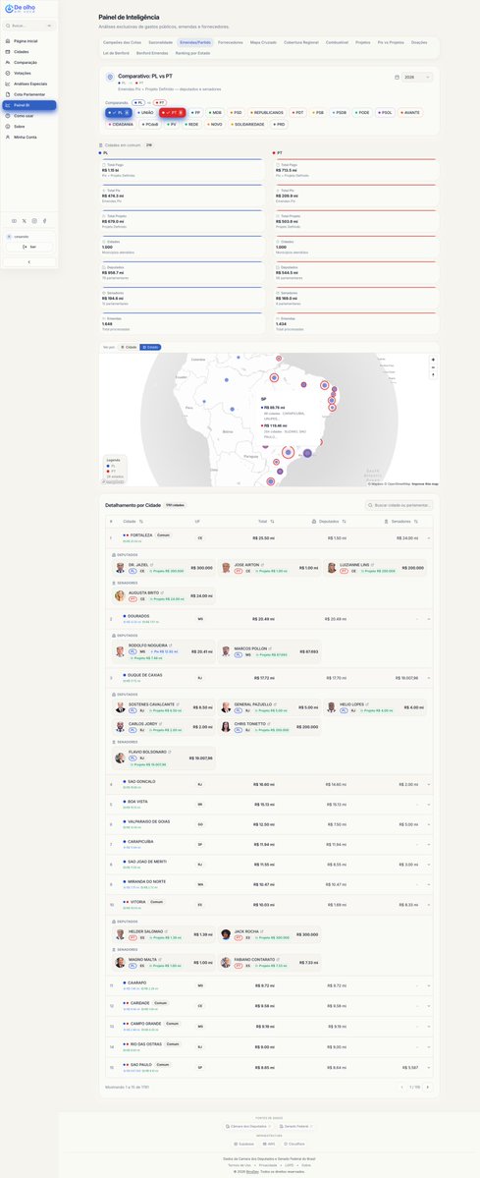This screenshot has height=1178, width=480.
Task: Click the Sair logout button
Action: [x=29, y=247]
